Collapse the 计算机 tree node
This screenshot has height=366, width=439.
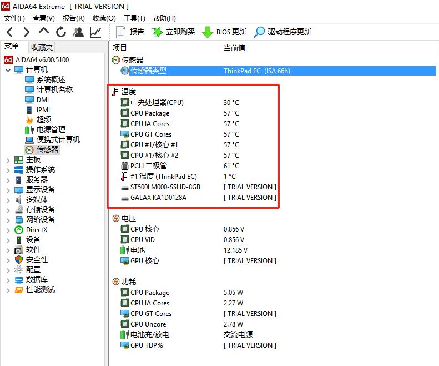coord(8,70)
